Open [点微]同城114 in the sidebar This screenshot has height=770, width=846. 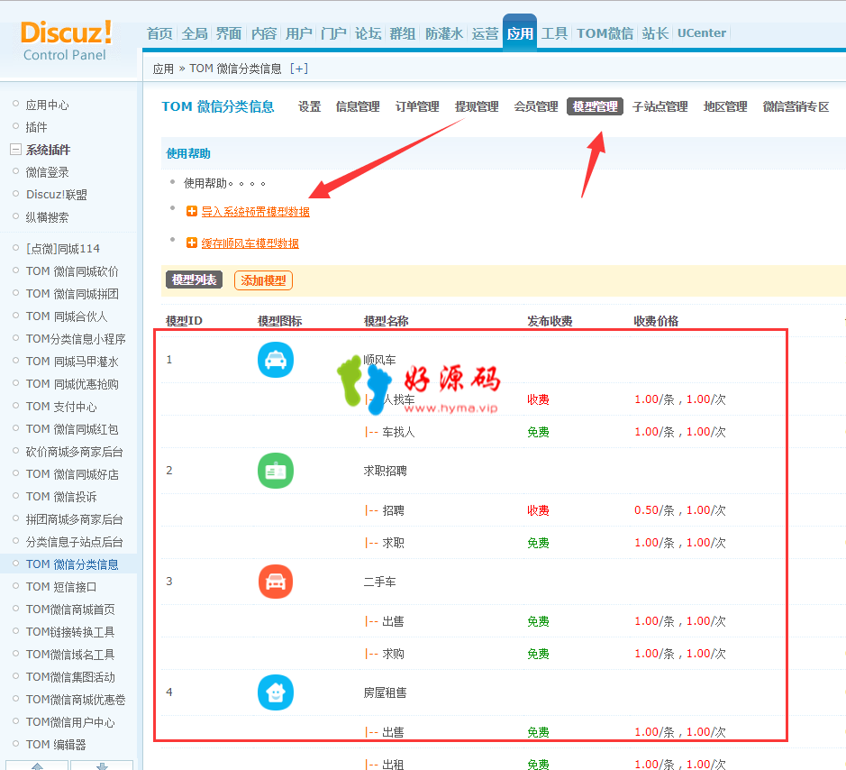[63, 248]
